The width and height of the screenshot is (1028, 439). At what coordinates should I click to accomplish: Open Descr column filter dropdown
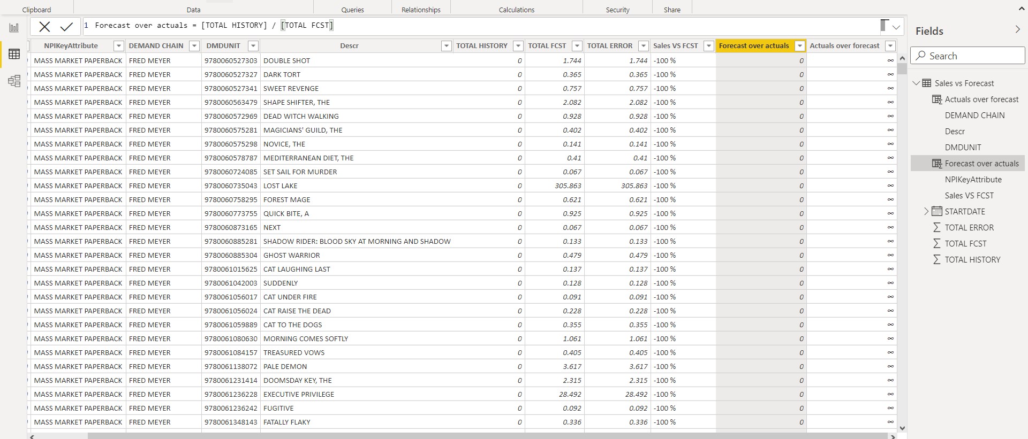(446, 46)
